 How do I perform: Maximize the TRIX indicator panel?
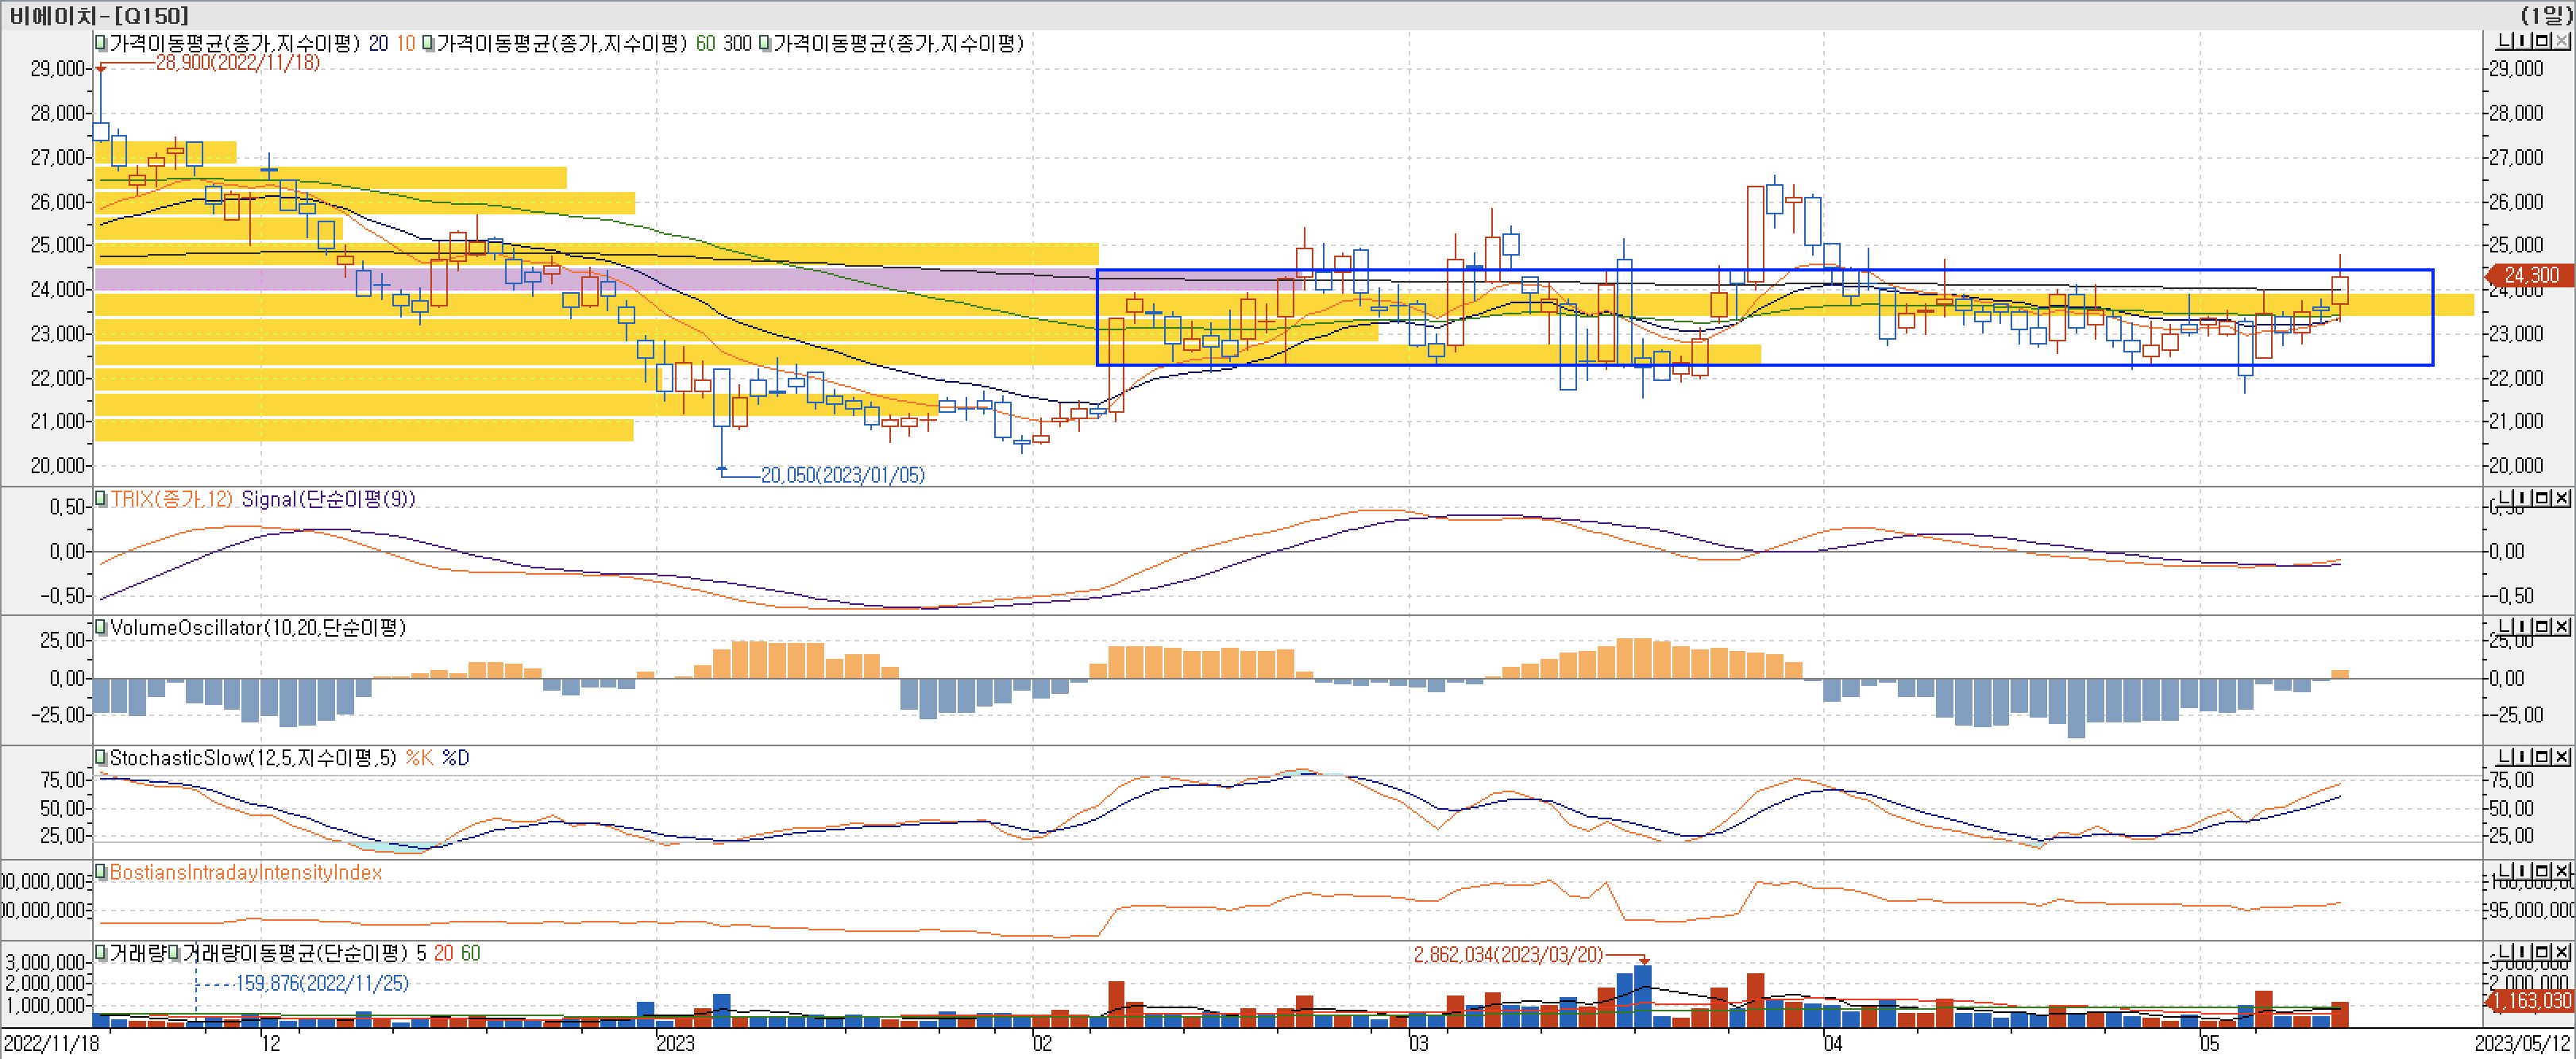tap(2543, 498)
